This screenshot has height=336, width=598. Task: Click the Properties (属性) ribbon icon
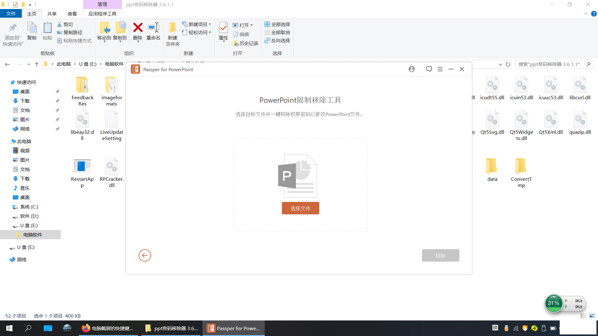tap(223, 28)
